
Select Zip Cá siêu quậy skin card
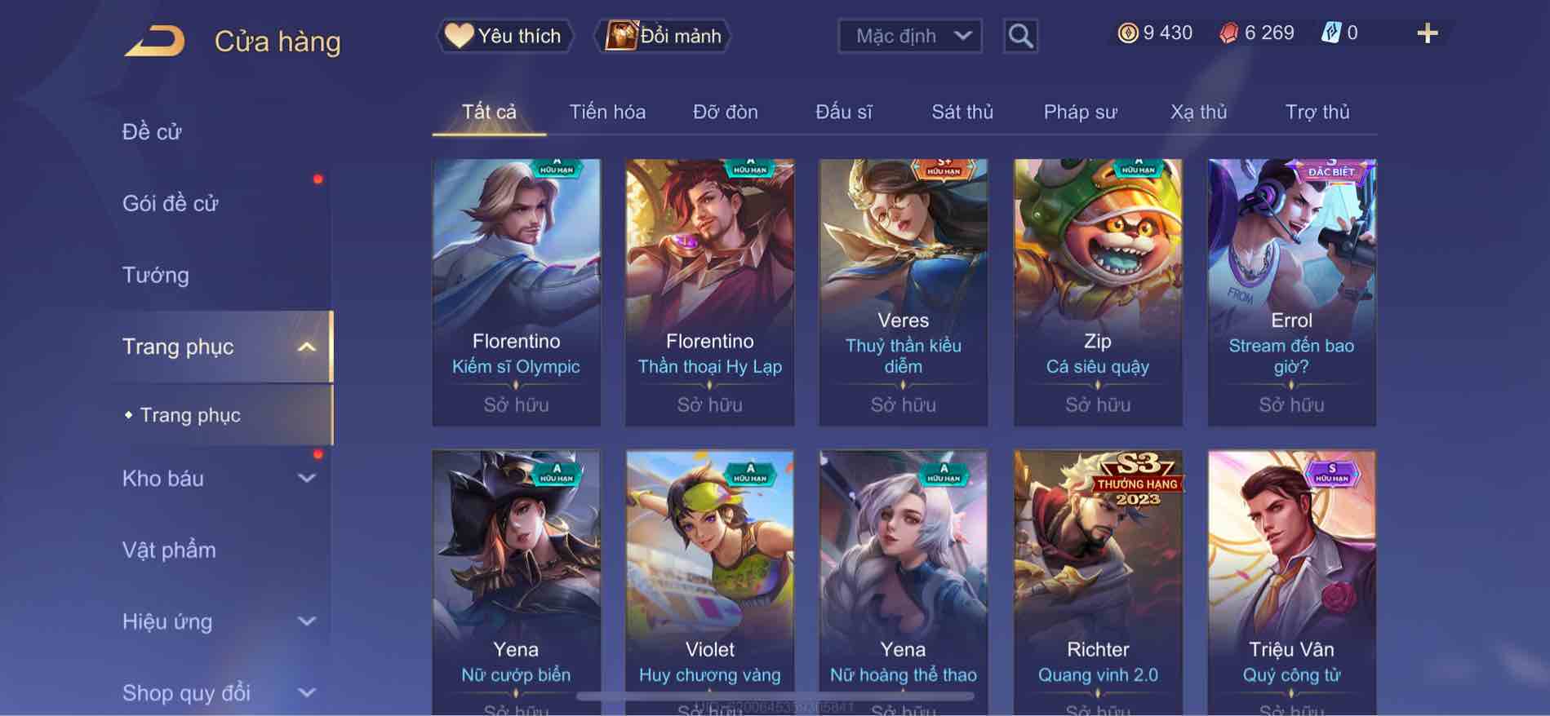click(1098, 292)
